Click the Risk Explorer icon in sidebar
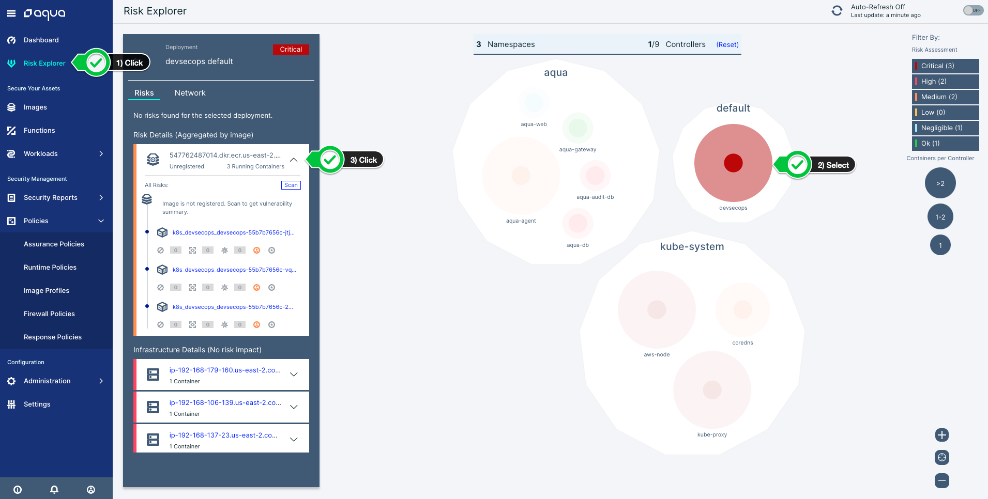 click(x=11, y=63)
